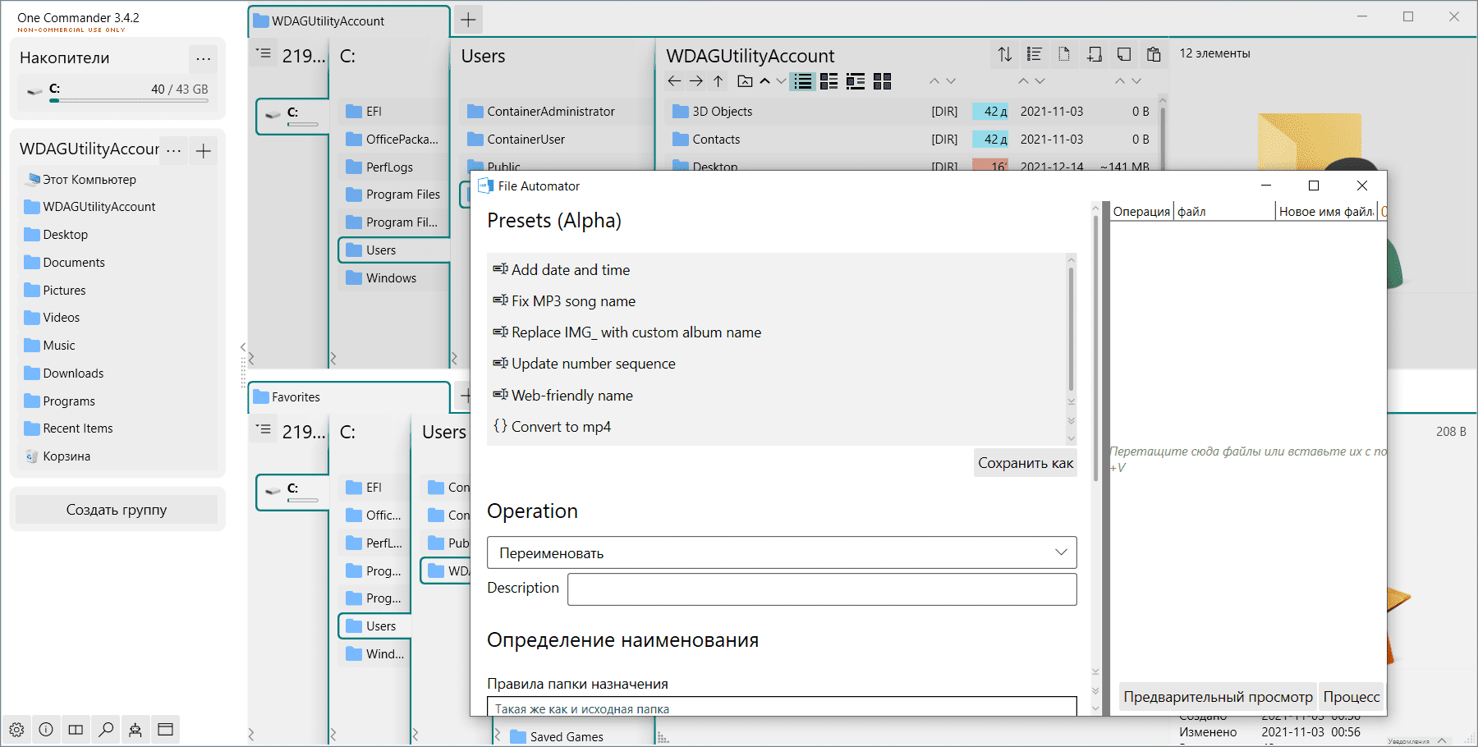Open search magnifier in bottom toolbar
This screenshot has width=1478, height=747.
[x=106, y=729]
